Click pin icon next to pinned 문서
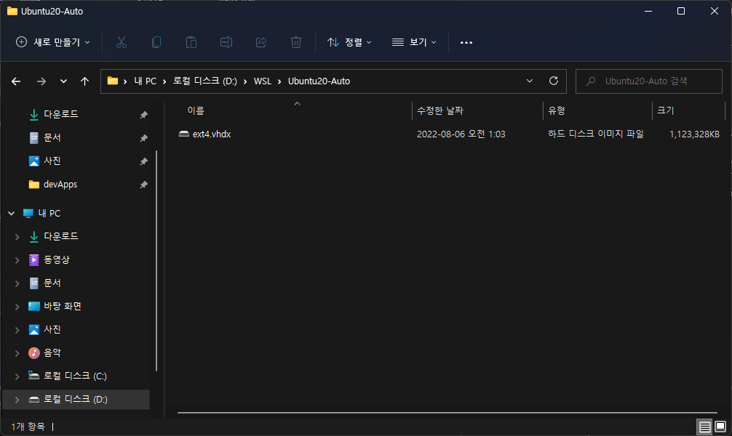 [x=144, y=138]
